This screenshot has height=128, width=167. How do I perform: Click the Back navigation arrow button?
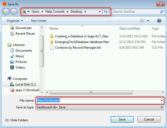pyautogui.click(x=6, y=12)
